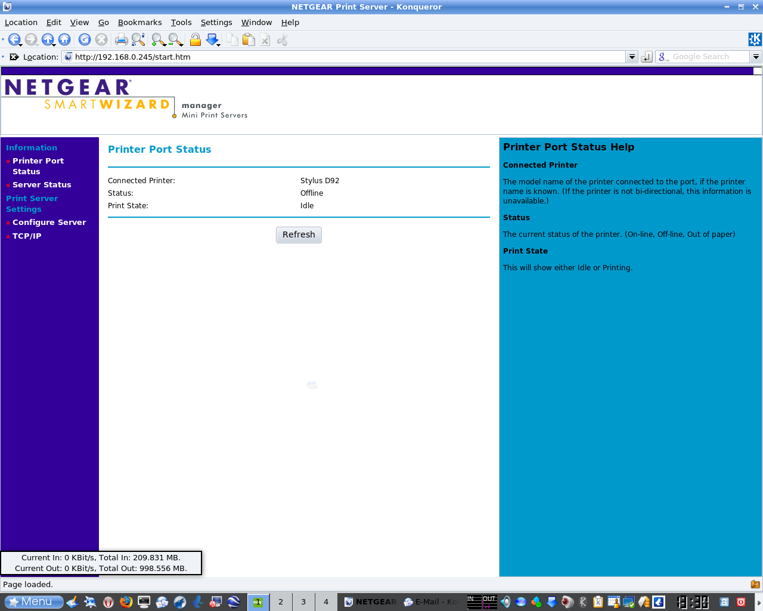Open the Printer Port Status link
763x611 pixels.
(x=38, y=166)
